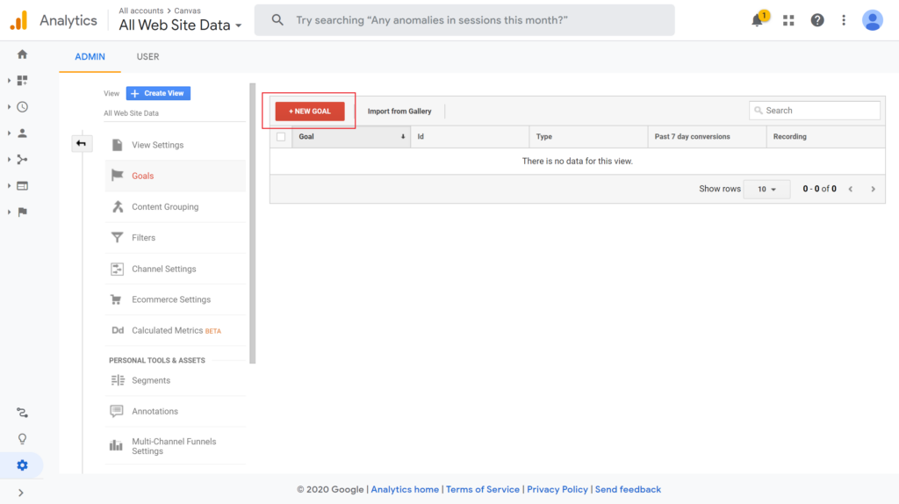This screenshot has height=504, width=899.
Task: Open the Admin gear icon
Action: tap(22, 465)
